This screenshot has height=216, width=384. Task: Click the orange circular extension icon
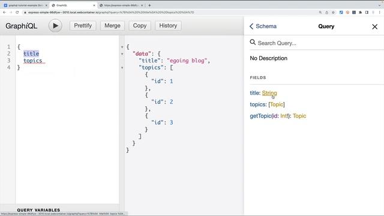pos(347,12)
